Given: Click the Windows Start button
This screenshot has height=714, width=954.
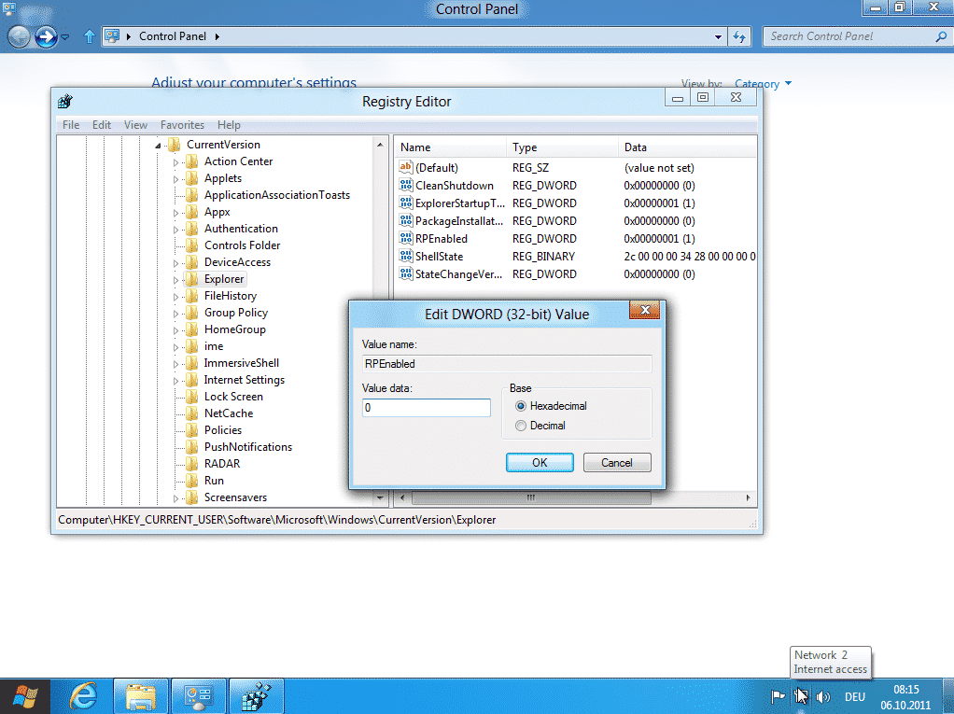Looking at the screenshot, I should coord(25,696).
